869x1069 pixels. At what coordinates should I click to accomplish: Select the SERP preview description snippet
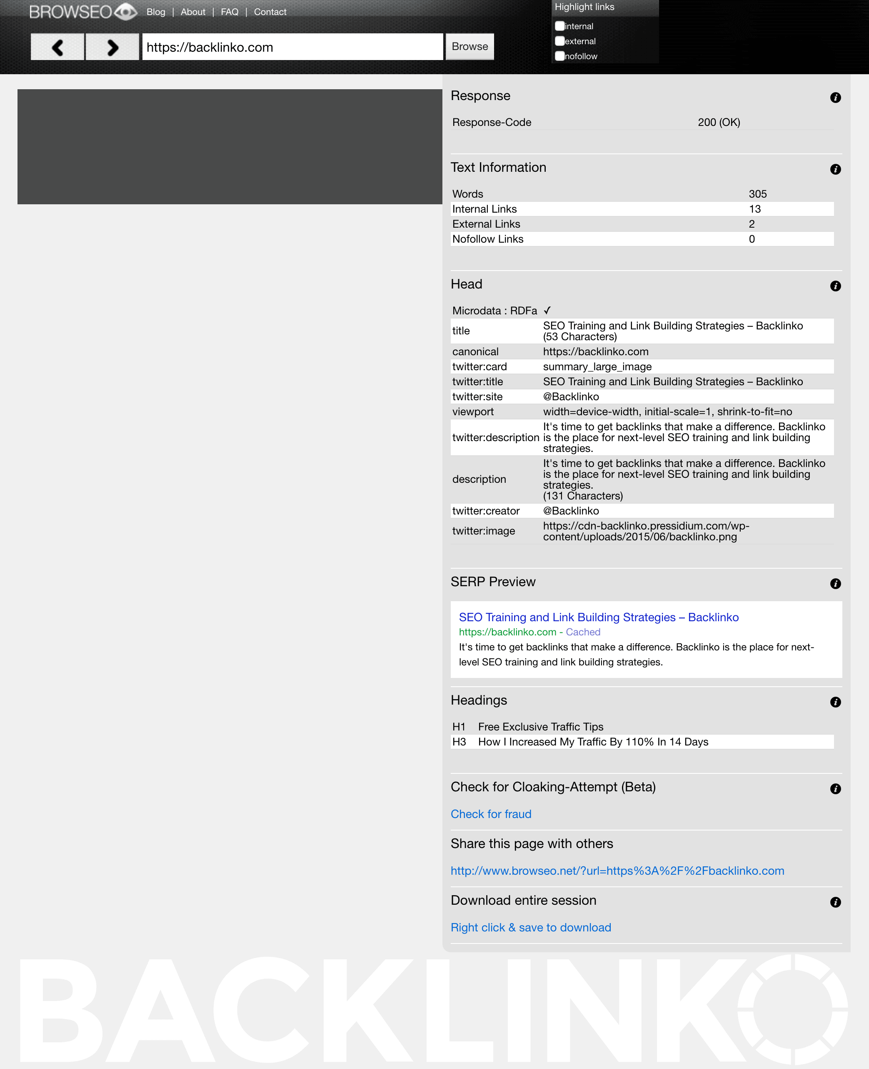click(636, 655)
